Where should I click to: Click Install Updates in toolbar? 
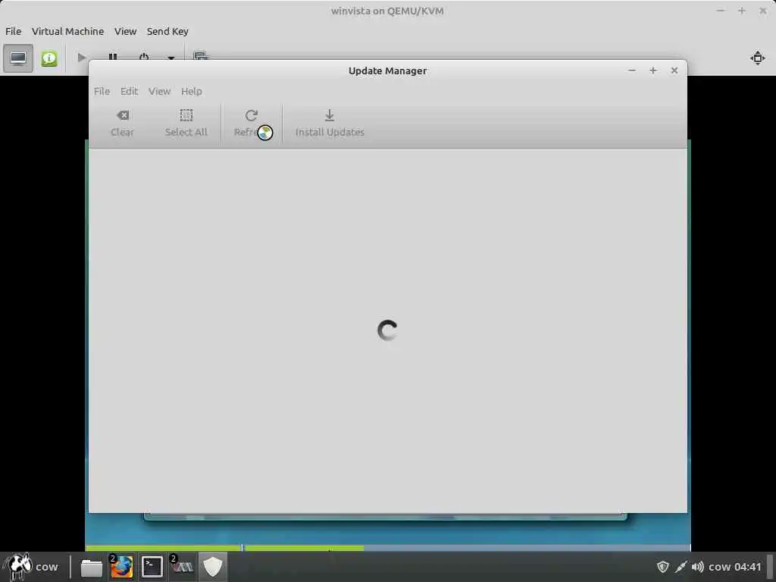tap(330, 124)
